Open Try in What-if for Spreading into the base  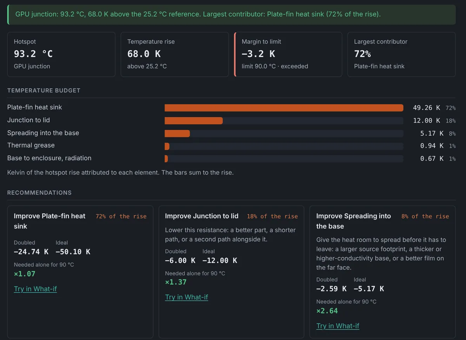coord(338,326)
